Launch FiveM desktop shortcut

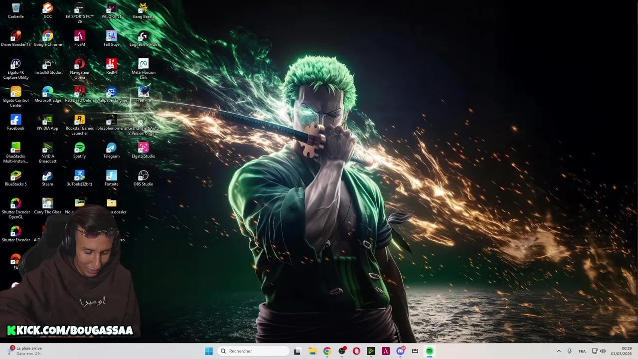pyautogui.click(x=80, y=39)
